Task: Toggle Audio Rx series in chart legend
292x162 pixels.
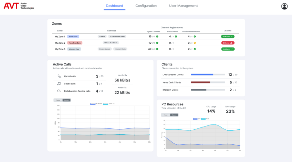Action: click(96, 104)
